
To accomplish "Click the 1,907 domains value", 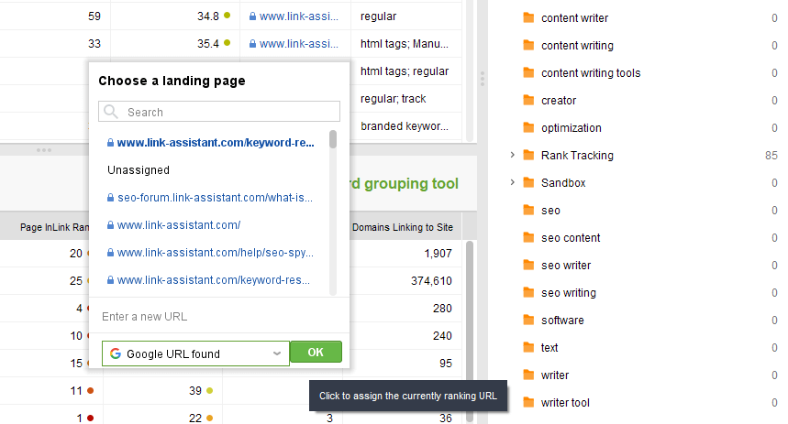I will tap(438, 254).
